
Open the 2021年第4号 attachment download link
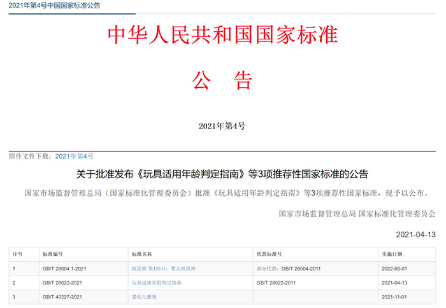coord(74,156)
